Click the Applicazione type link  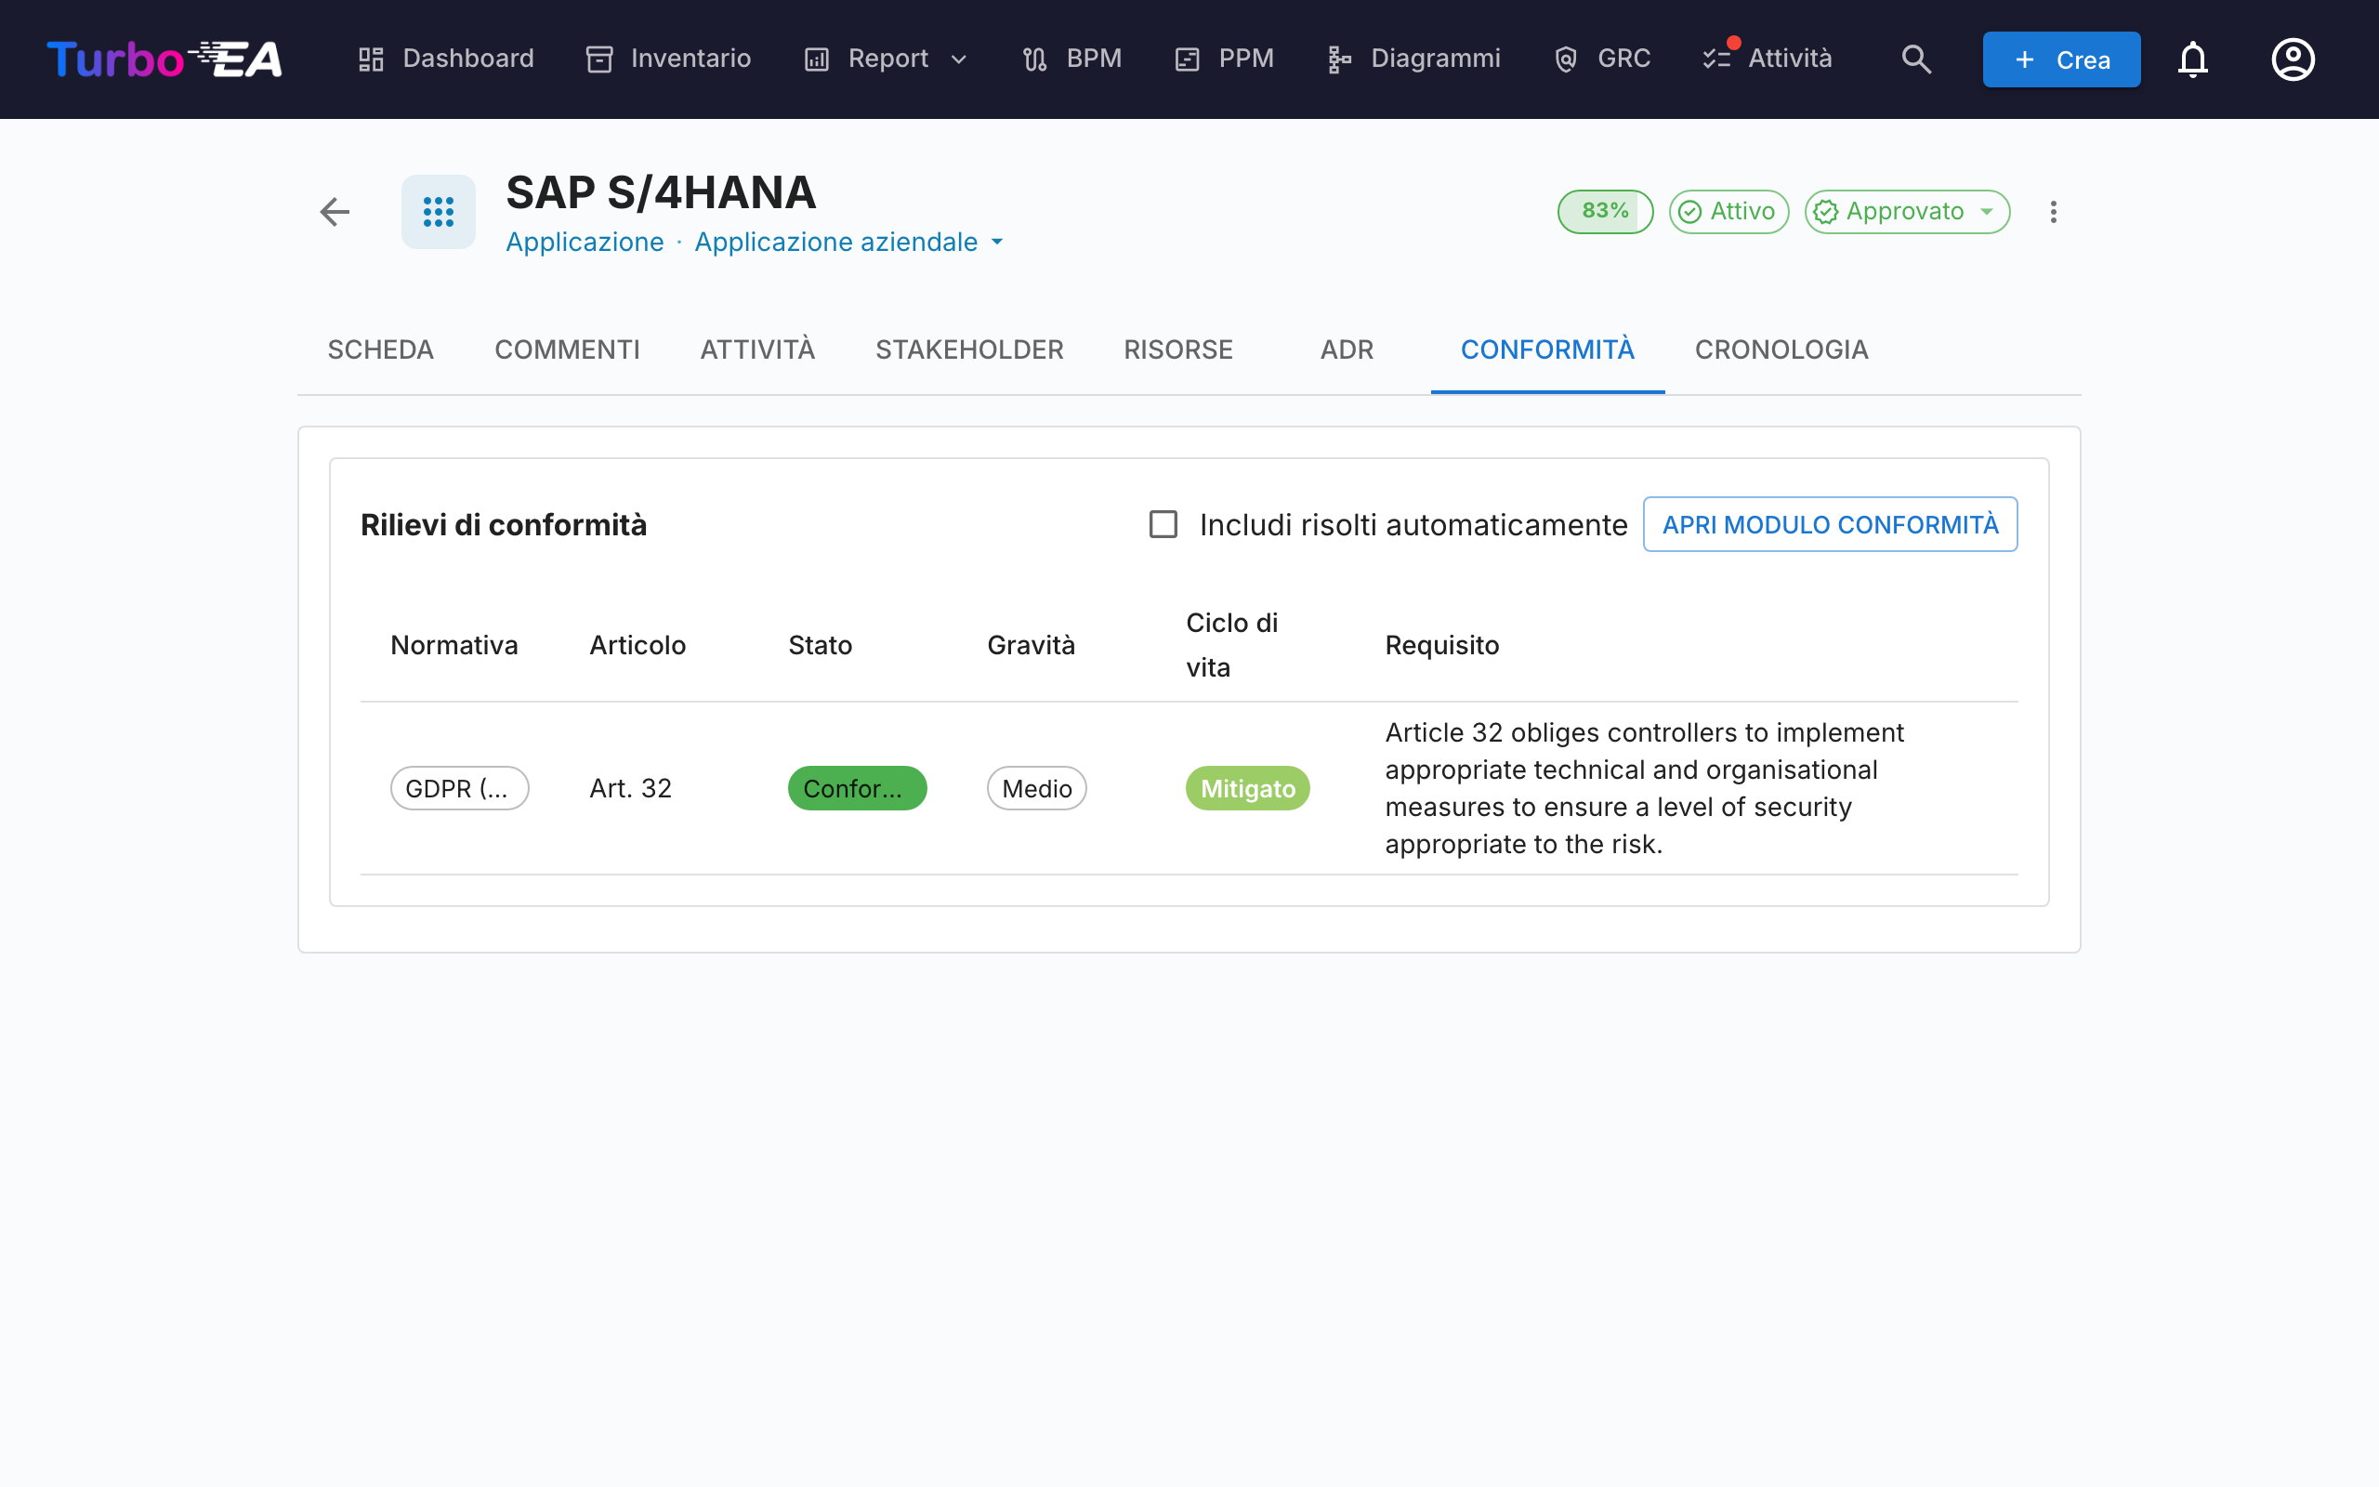585,242
